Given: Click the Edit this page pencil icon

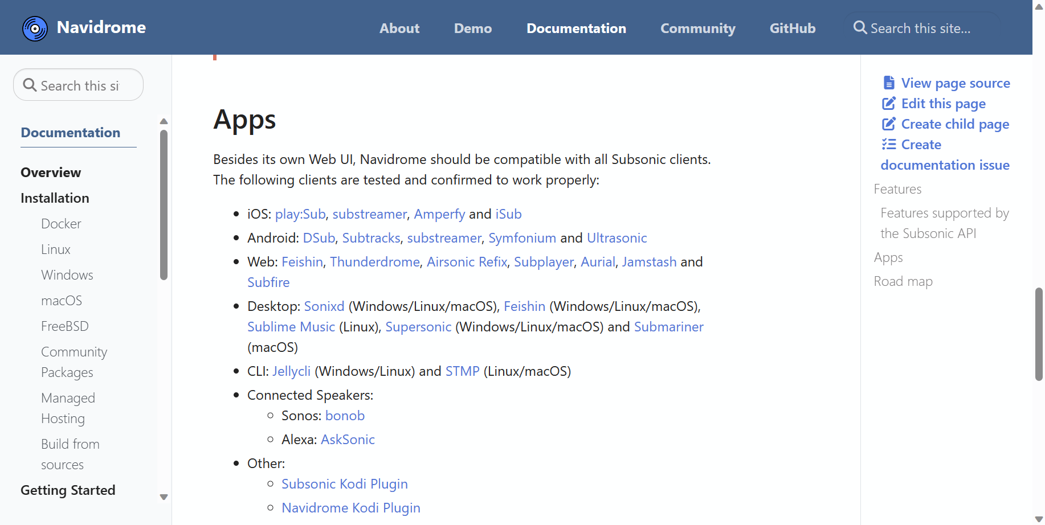Looking at the screenshot, I should [x=889, y=103].
